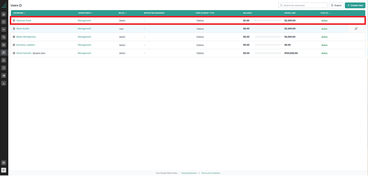The image size is (368, 176).
Task: Click the Dynamic User tag beside Olivia Hartwell
Action: (x=39, y=53)
